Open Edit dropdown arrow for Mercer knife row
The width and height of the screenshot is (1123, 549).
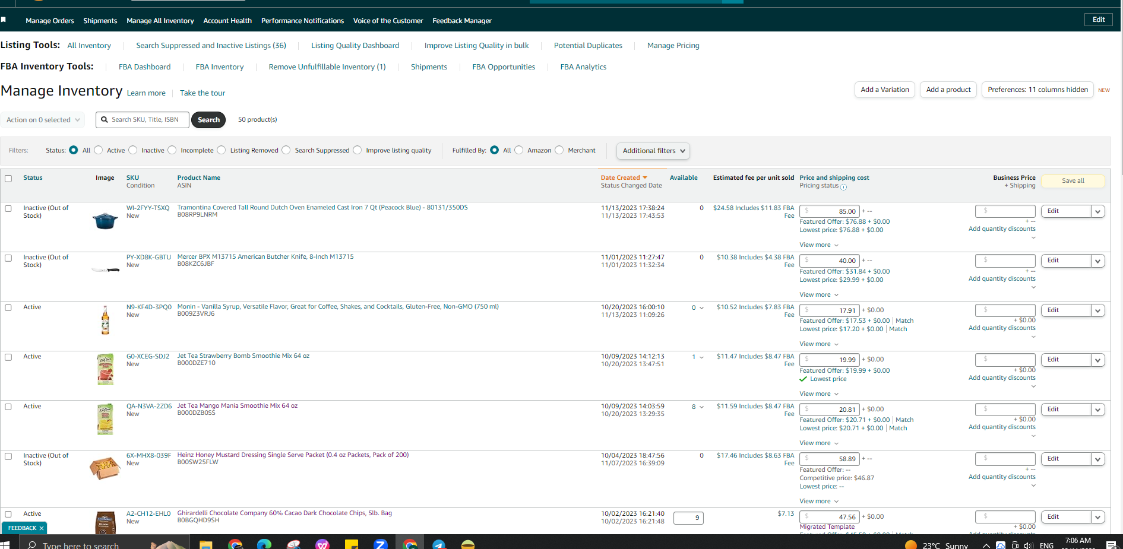(1098, 261)
